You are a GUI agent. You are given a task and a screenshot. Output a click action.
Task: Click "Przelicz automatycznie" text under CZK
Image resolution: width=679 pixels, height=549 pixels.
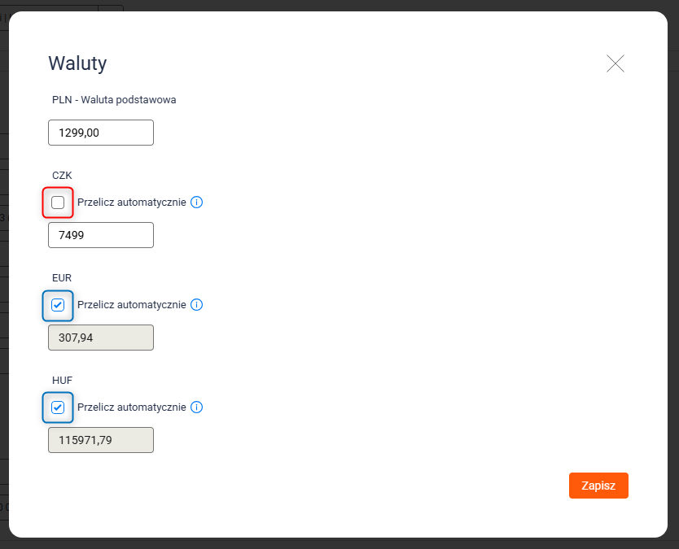[x=132, y=202]
